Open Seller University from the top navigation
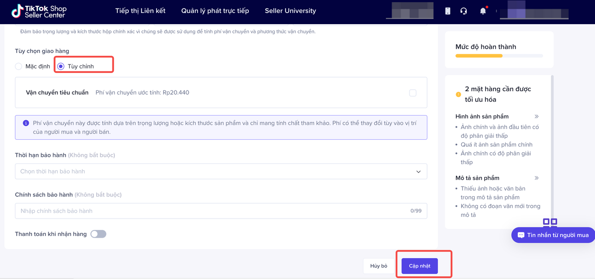Viewport: 595px width, 279px height. click(x=291, y=11)
